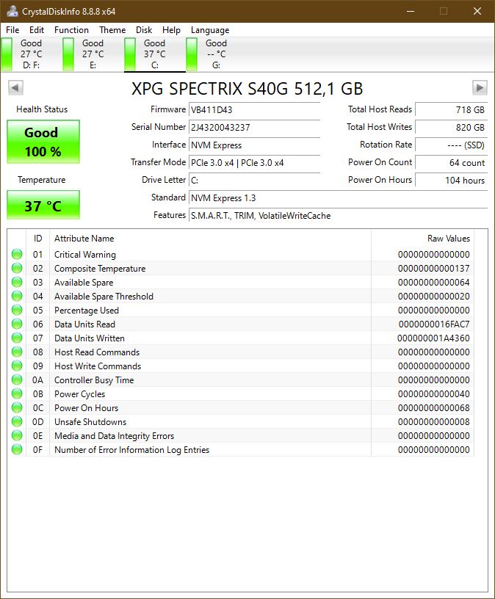495x599 pixels.
Task: Click the ID column header
Action: (x=37, y=239)
